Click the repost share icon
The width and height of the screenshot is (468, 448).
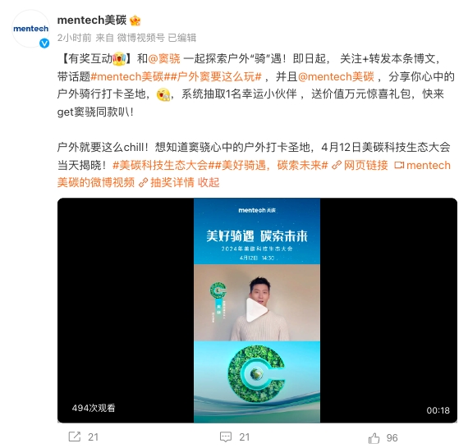pyautogui.click(x=75, y=437)
